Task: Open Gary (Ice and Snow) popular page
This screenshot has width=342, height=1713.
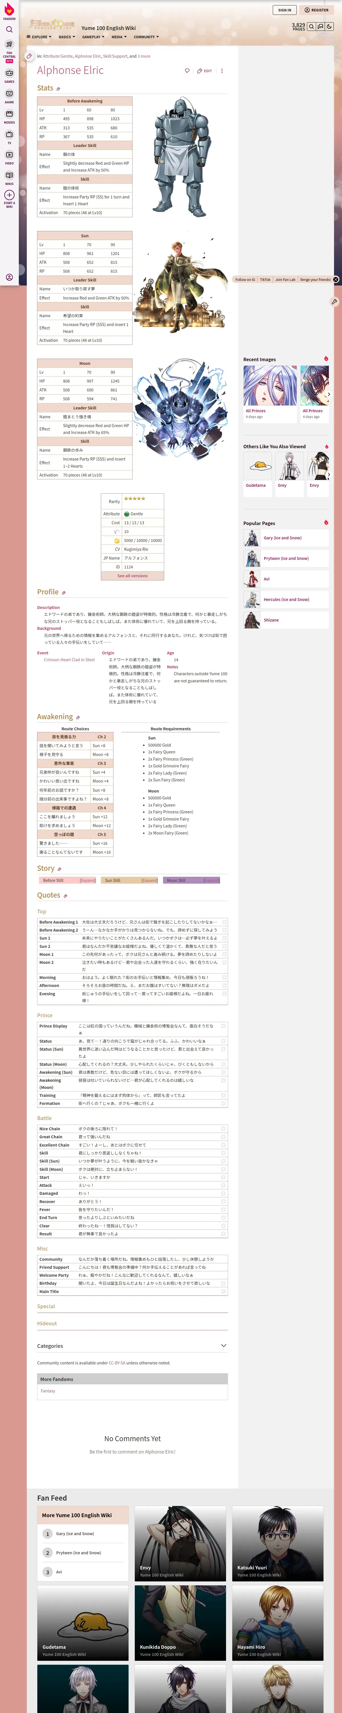Action: coord(282,537)
